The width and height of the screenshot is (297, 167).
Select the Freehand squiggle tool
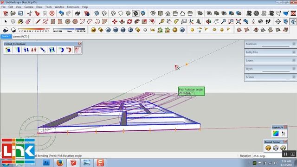click(x=45, y=22)
